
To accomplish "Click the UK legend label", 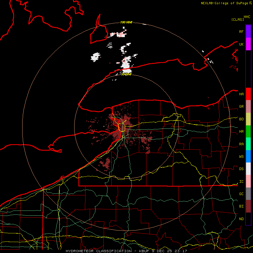I will click(x=241, y=44).
